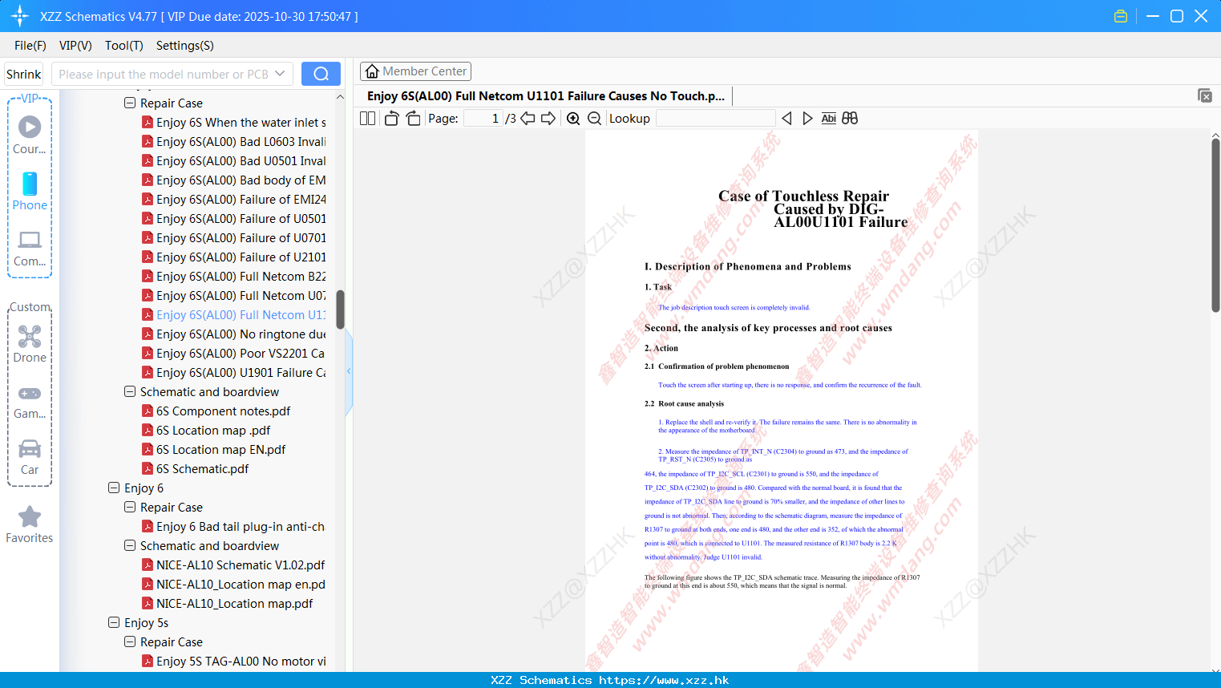Select the Drone category icon
The width and height of the screenshot is (1221, 688).
pos(30,344)
